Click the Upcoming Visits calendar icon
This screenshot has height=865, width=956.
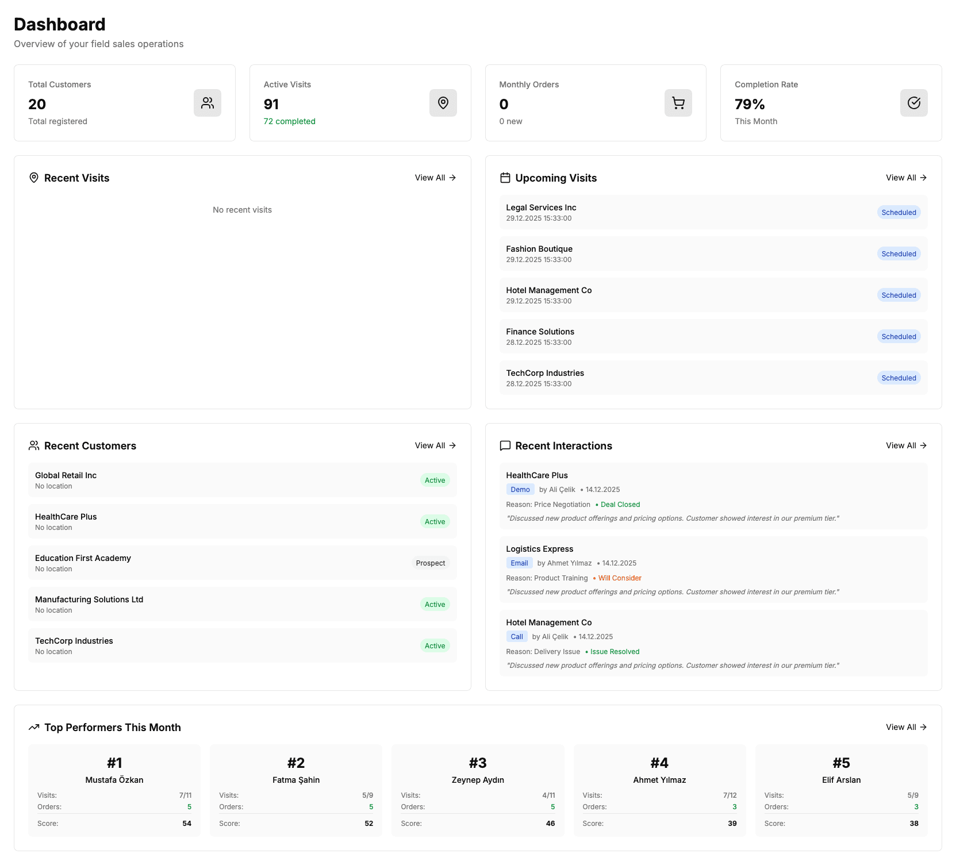pos(505,178)
